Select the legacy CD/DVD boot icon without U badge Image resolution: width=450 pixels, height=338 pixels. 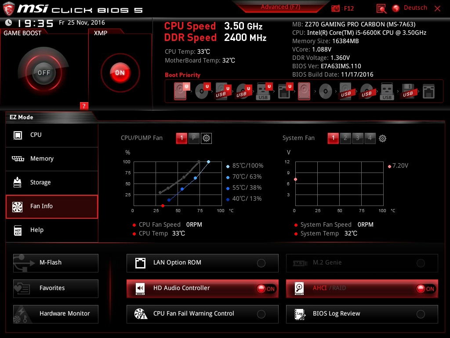tap(325, 92)
